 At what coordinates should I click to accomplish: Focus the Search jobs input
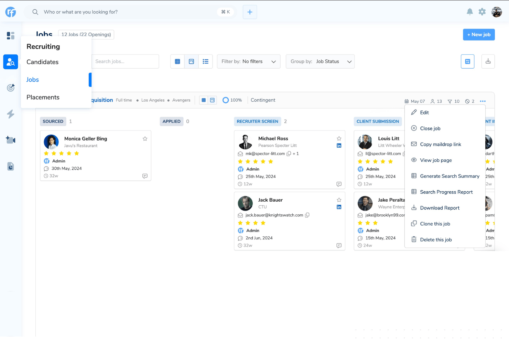125,61
